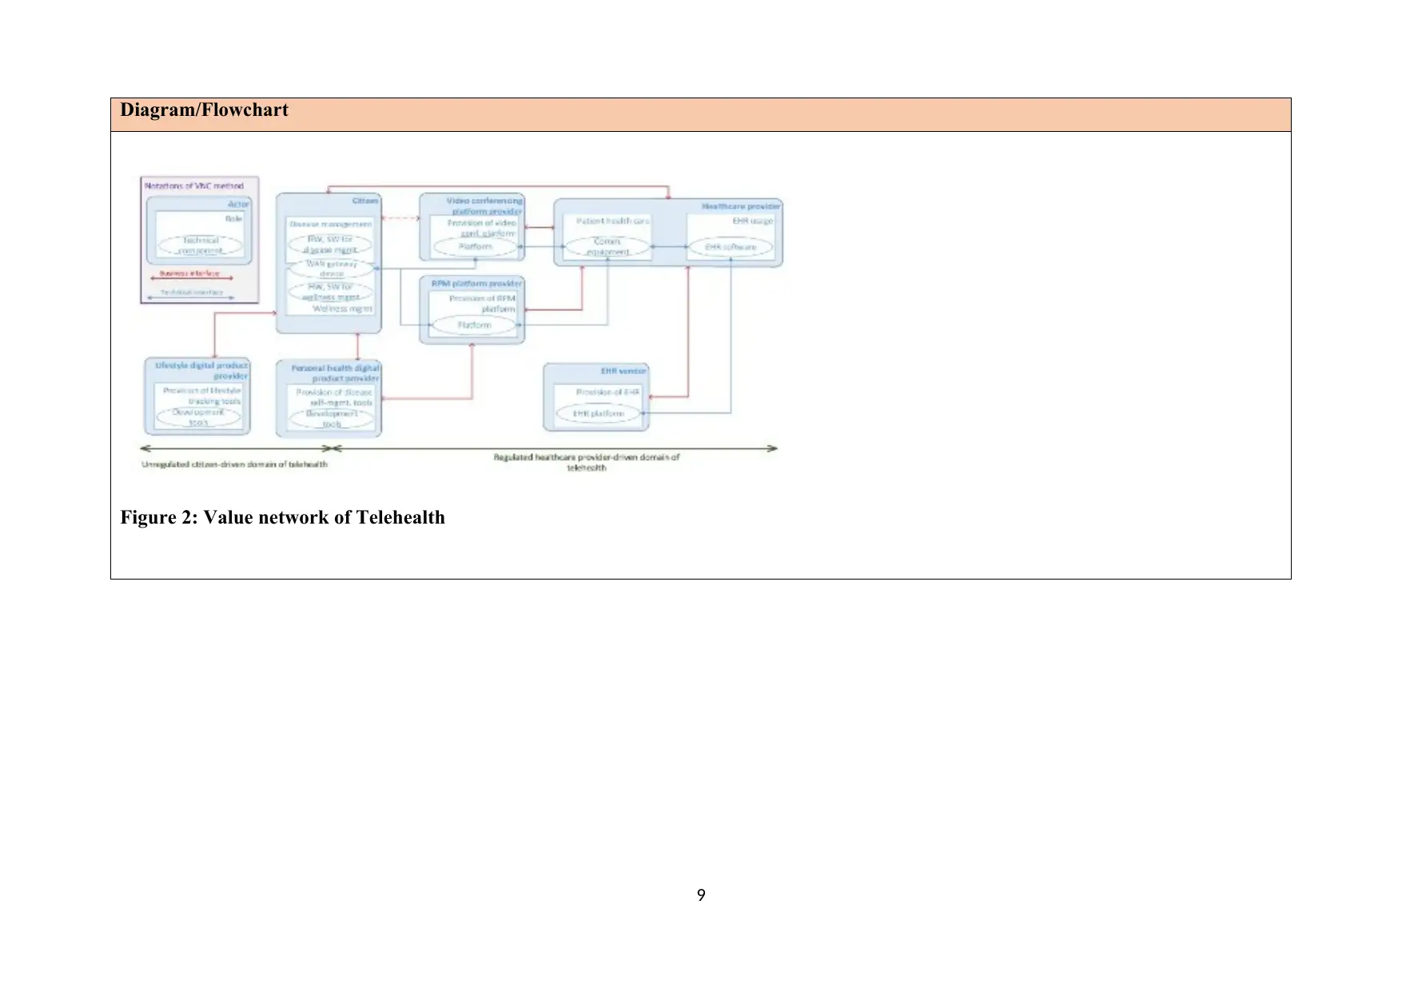This screenshot has width=1402, height=992.
Task: Click "Provision of disease self-mgmt. tools" text
Action: click(334, 397)
